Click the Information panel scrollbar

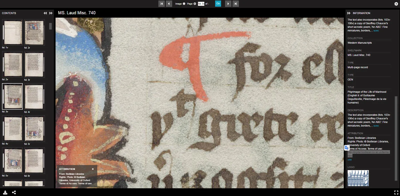click(396, 138)
